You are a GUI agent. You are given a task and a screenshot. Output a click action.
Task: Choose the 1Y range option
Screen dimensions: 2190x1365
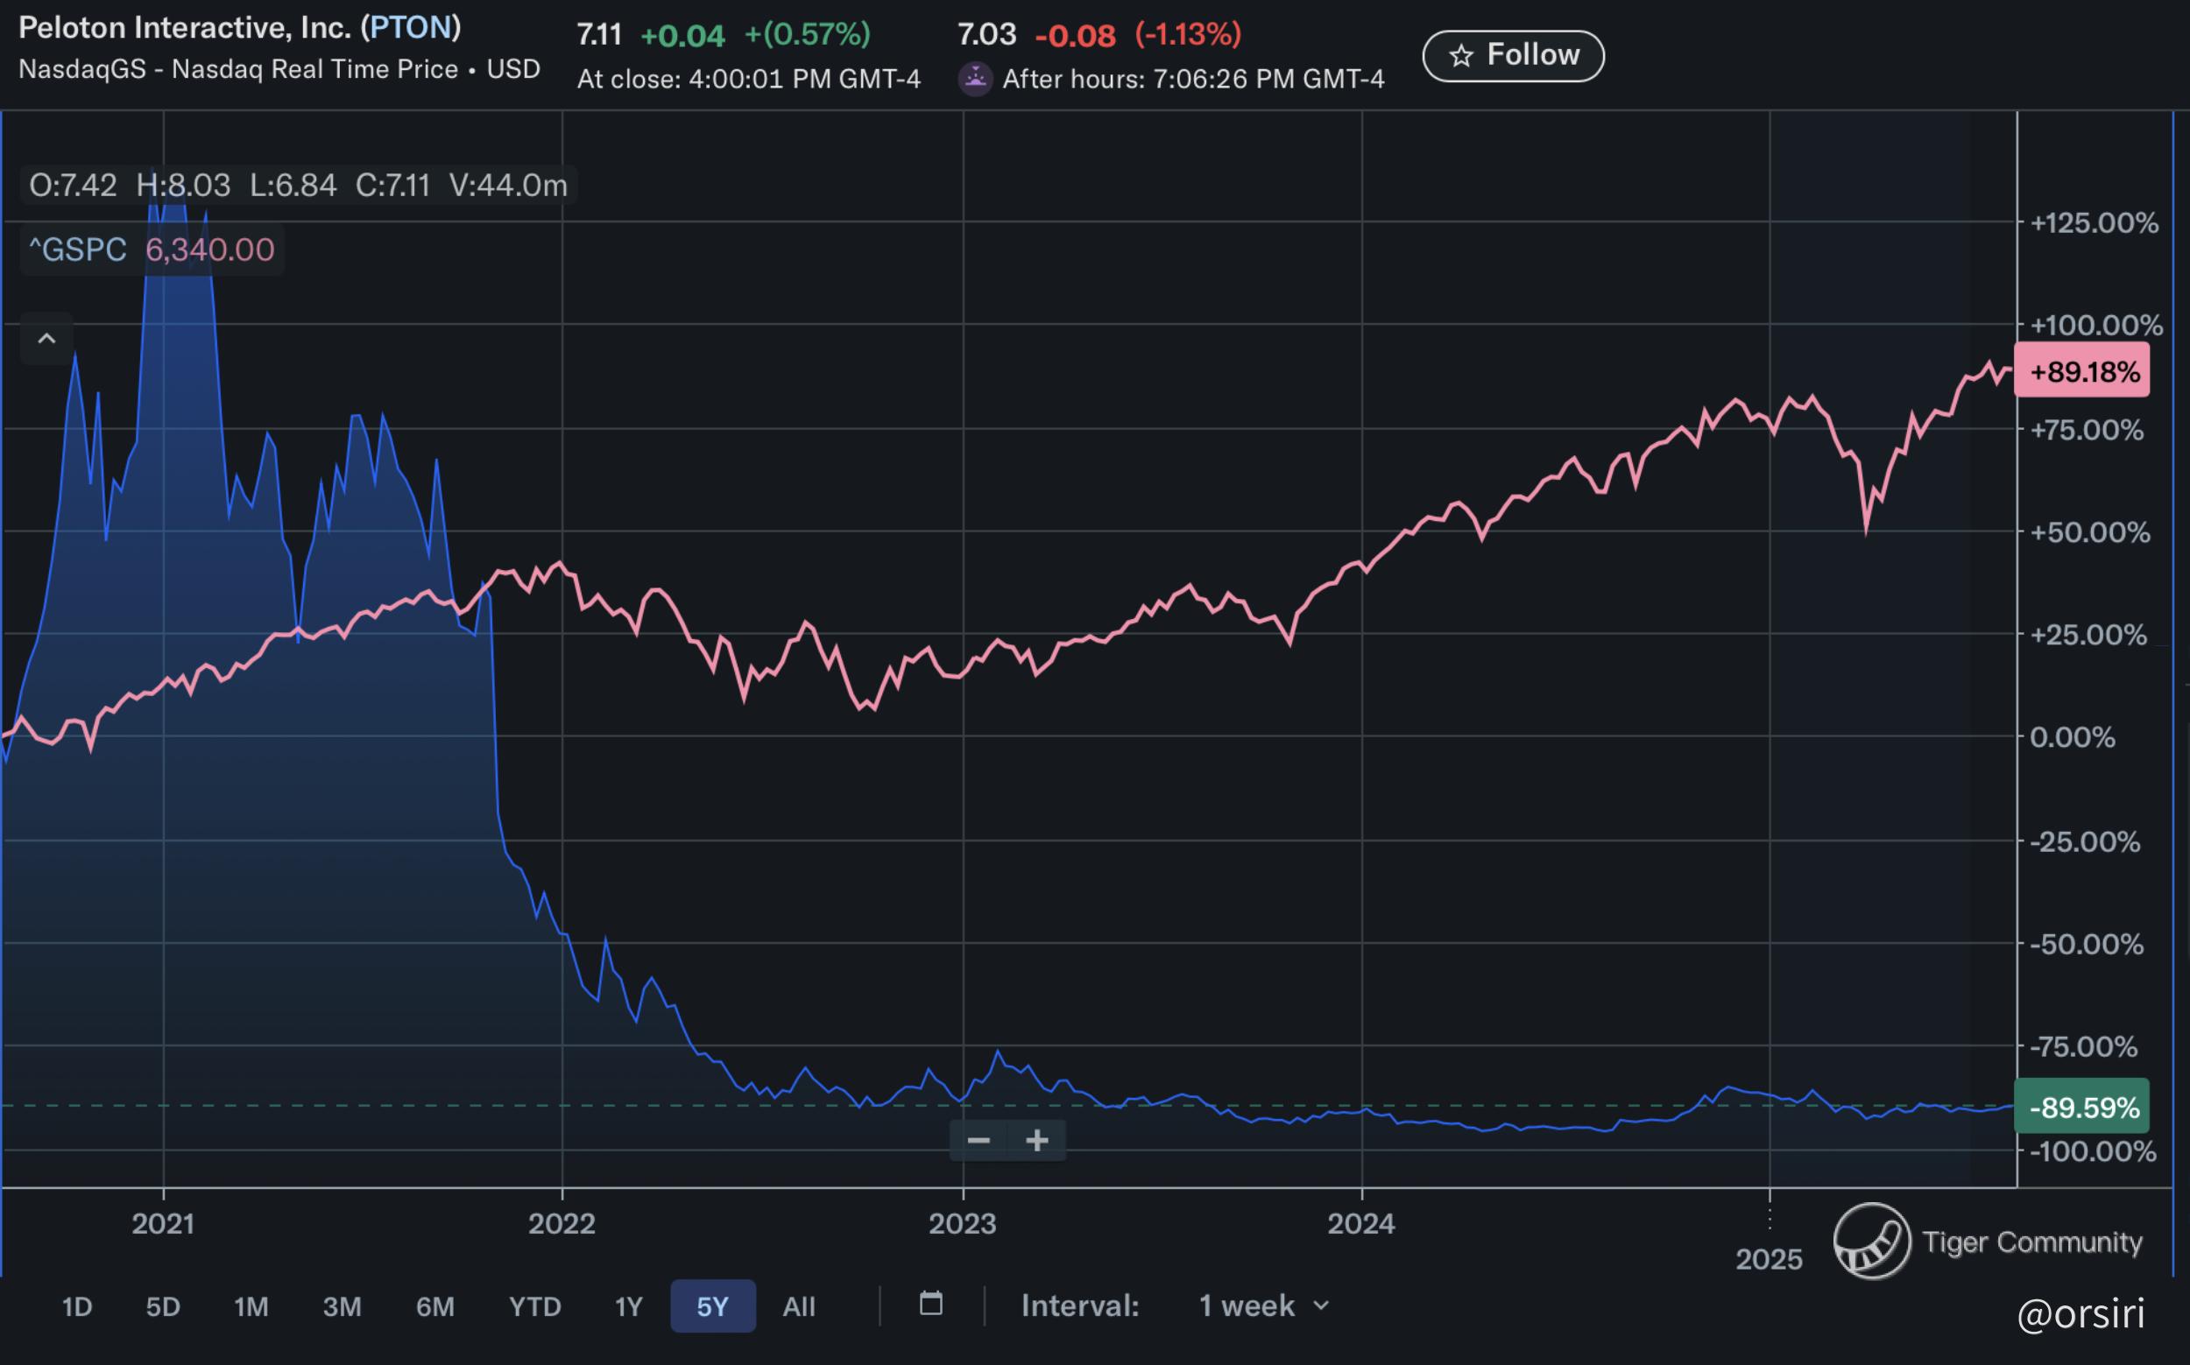pyautogui.click(x=629, y=1306)
